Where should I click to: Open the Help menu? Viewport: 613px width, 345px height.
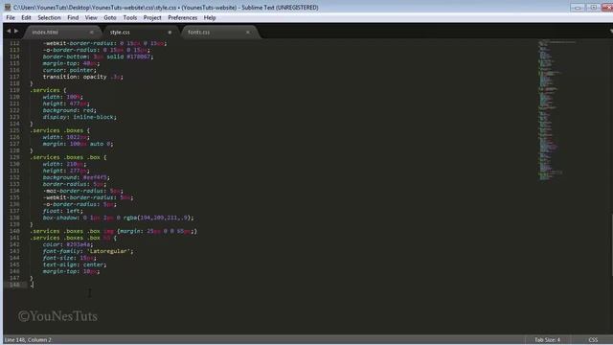(210, 17)
